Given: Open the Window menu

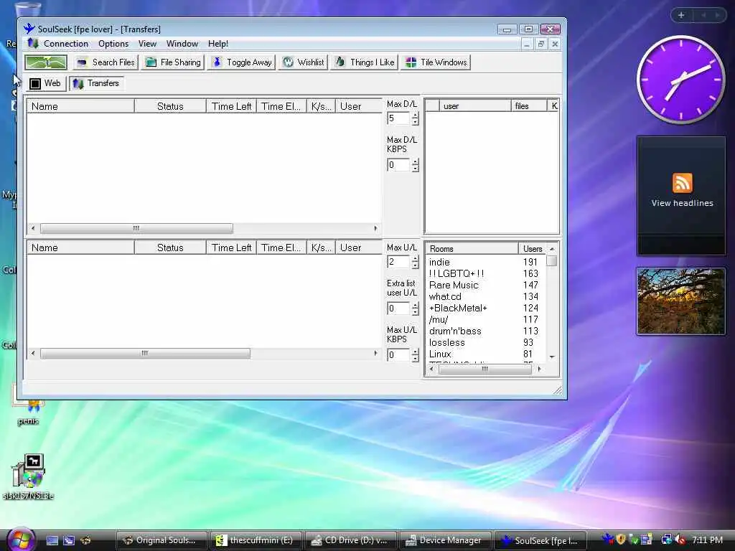Looking at the screenshot, I should pyautogui.click(x=182, y=44).
